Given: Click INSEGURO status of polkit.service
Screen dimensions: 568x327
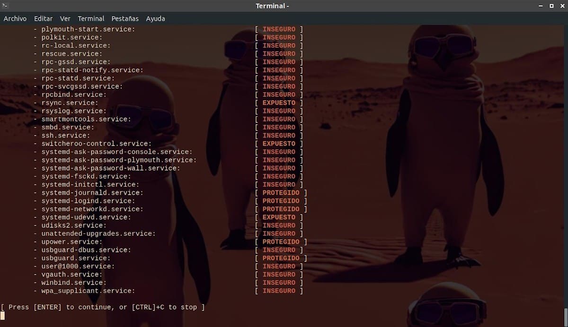Looking at the screenshot, I should pyautogui.click(x=279, y=37).
